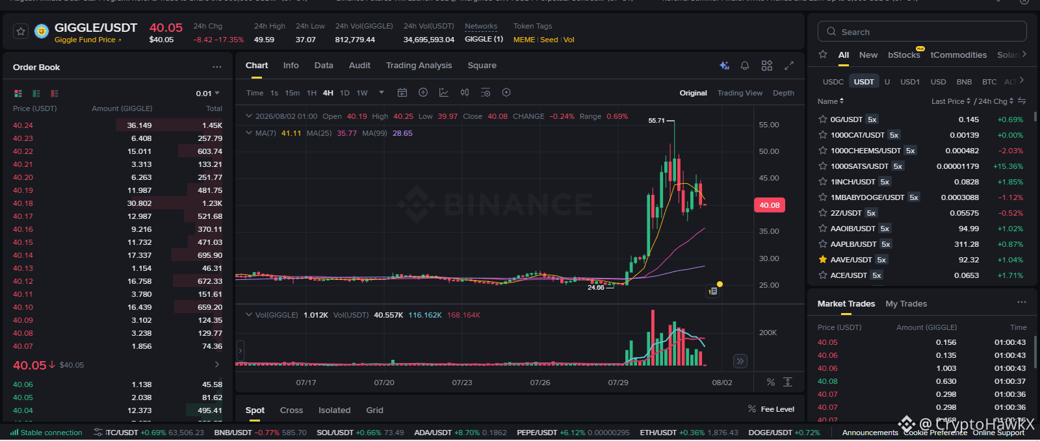Show favorites star filter in market list

click(x=823, y=55)
